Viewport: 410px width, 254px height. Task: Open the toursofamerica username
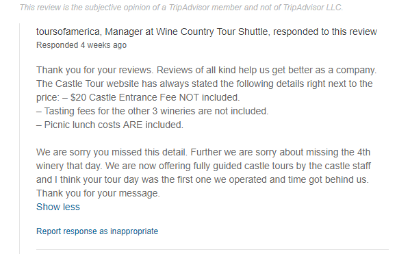point(68,31)
